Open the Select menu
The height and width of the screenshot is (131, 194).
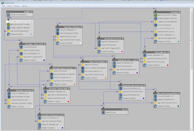pyautogui.click(x=9, y=6)
